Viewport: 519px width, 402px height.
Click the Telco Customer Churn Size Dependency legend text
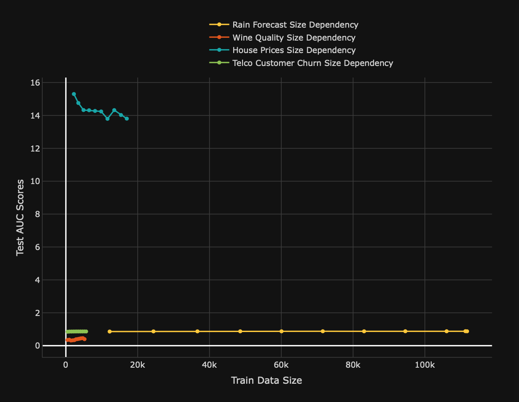click(313, 63)
